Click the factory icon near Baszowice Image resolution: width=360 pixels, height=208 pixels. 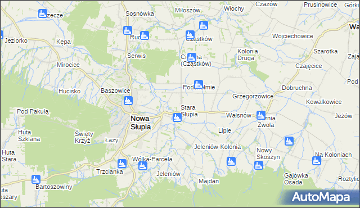point(128,101)
